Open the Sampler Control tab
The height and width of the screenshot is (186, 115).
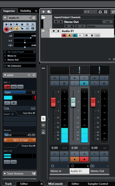(x=98, y=184)
